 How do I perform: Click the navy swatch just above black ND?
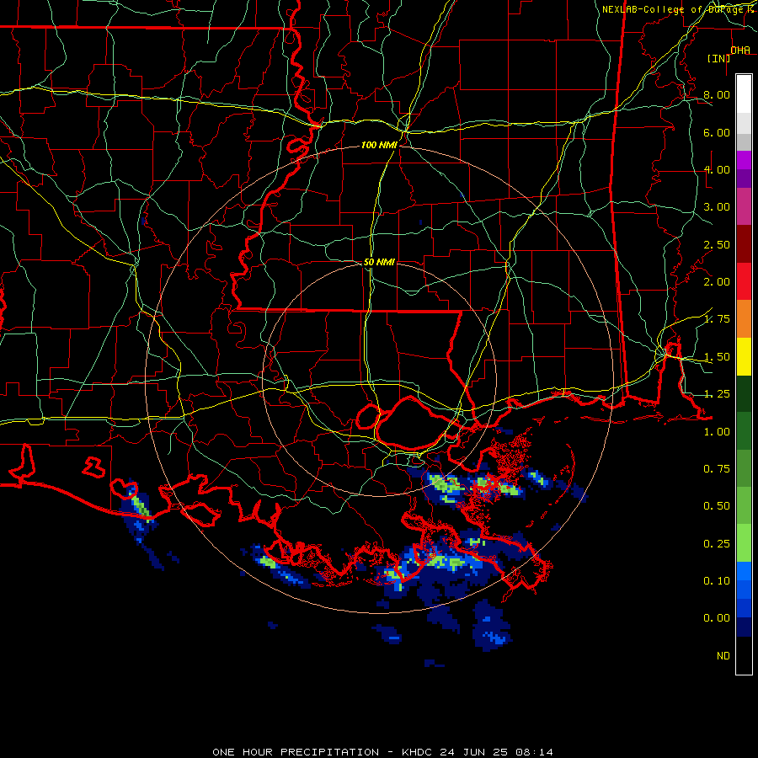pyautogui.click(x=744, y=627)
